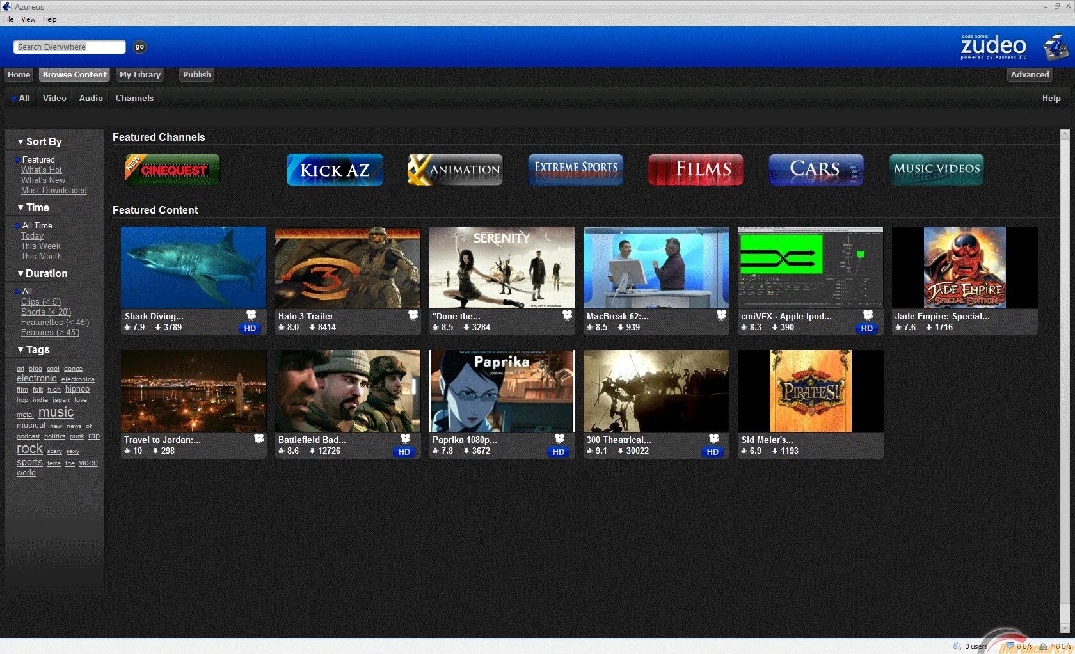1075x654 pixels.
Task: Click the users icon in status bar
Action: [957, 646]
